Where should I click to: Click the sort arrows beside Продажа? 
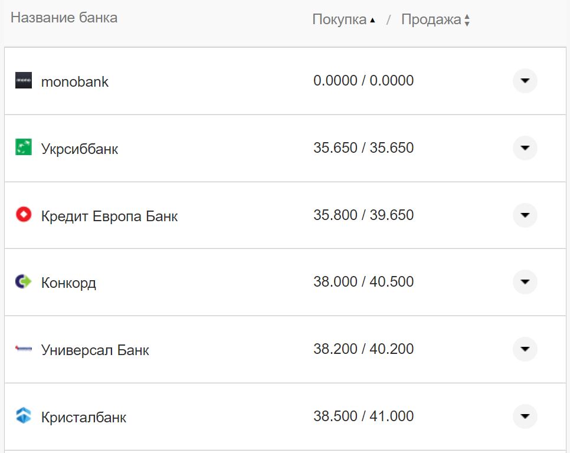click(x=467, y=19)
